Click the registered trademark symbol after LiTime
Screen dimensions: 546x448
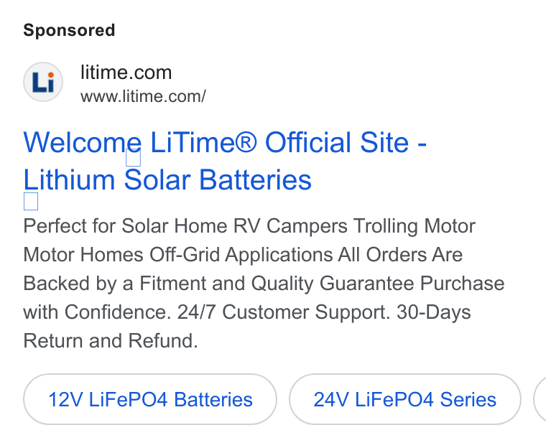coord(246,142)
